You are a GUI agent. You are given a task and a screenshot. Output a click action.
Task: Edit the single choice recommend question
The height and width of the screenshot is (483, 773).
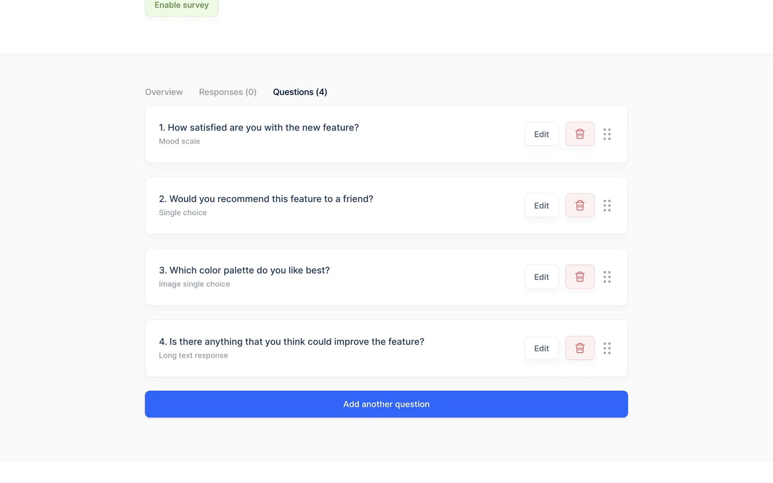pyautogui.click(x=542, y=205)
